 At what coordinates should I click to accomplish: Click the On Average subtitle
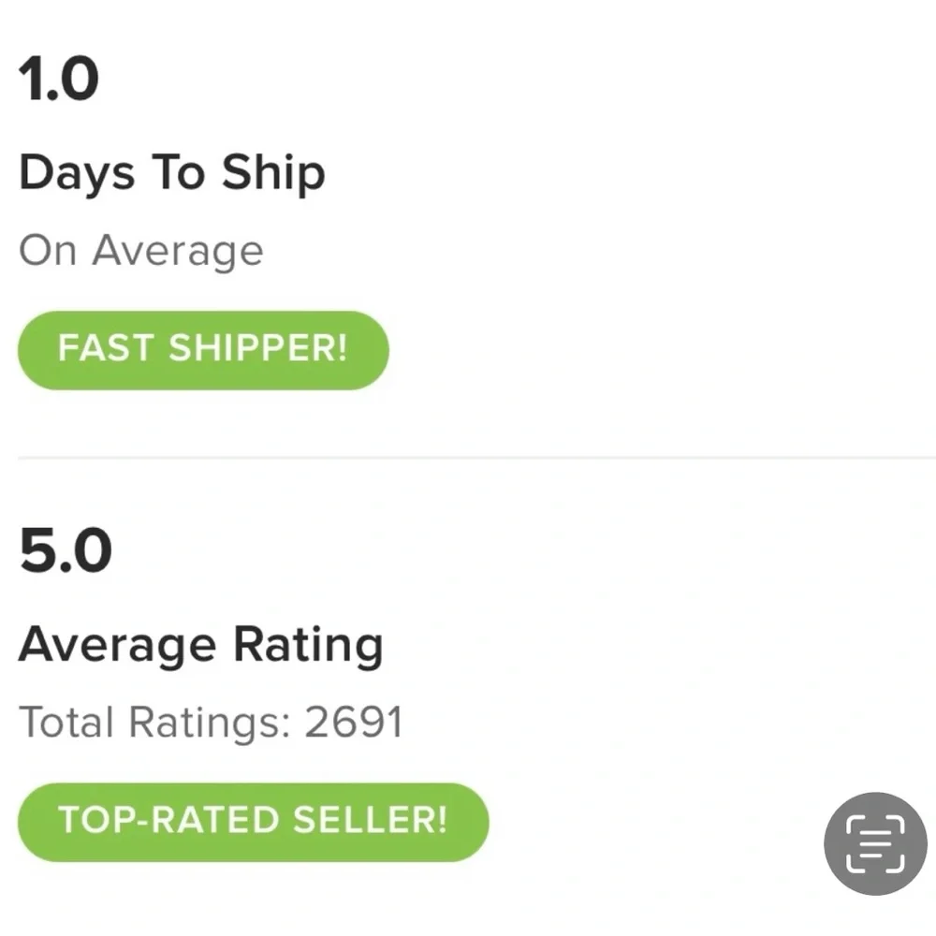(141, 251)
